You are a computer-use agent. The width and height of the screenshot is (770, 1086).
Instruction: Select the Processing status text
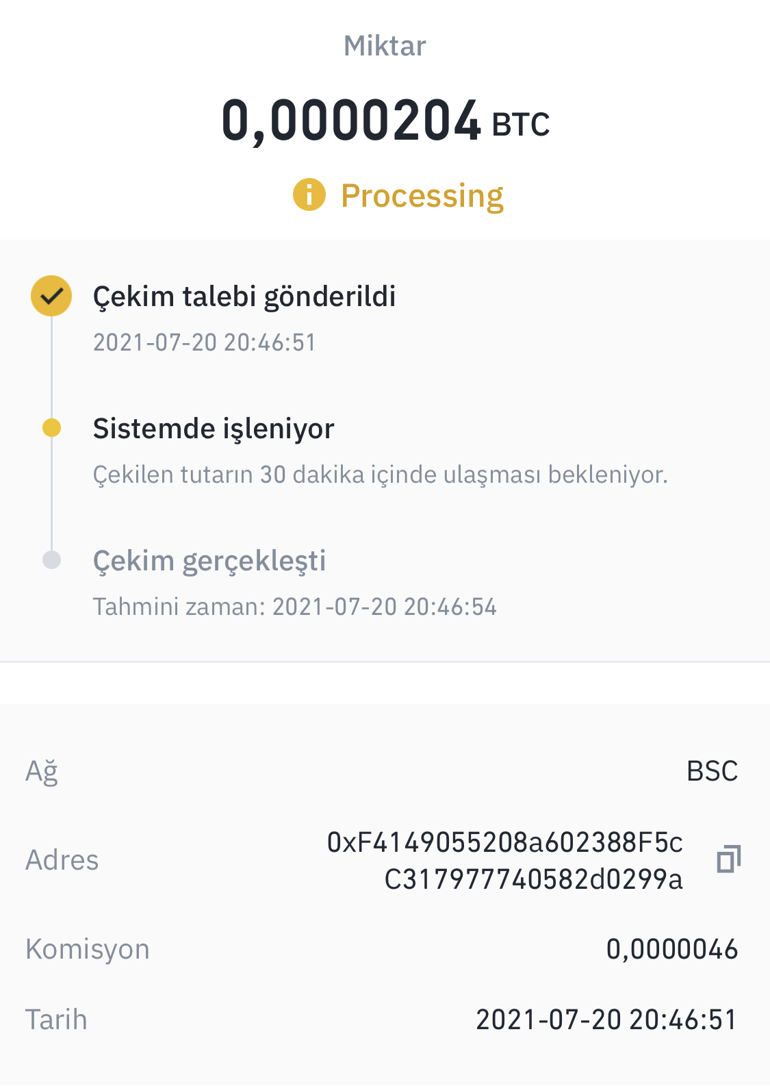click(x=422, y=197)
